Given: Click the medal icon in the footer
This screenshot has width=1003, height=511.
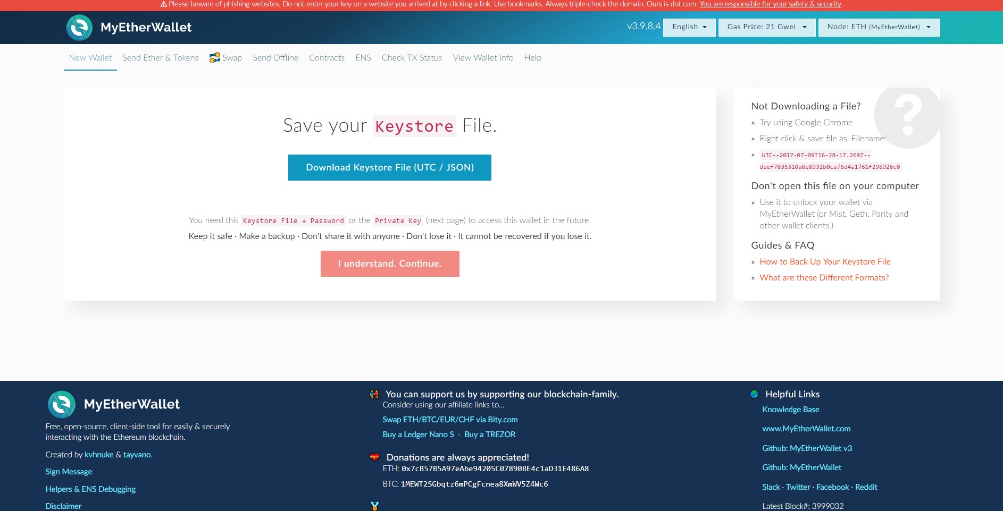Looking at the screenshot, I should [375, 506].
